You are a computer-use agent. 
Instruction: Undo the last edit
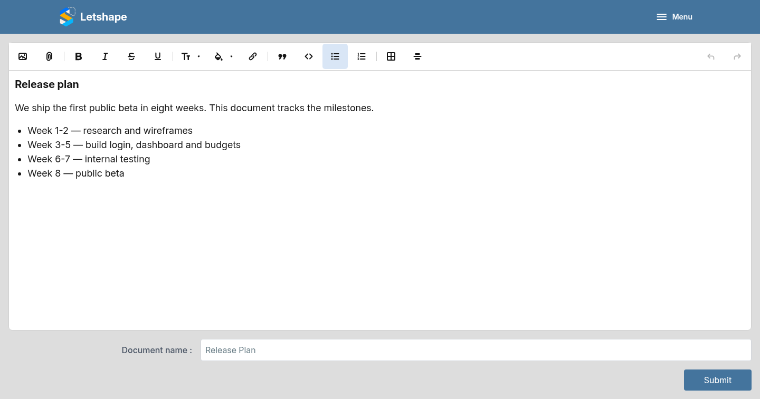click(711, 56)
